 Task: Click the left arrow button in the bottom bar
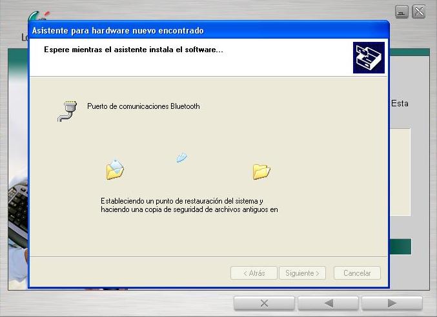(x=328, y=303)
